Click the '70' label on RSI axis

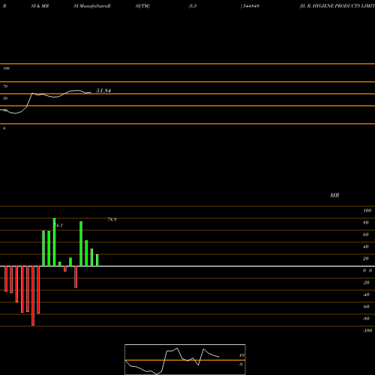tap(5, 86)
